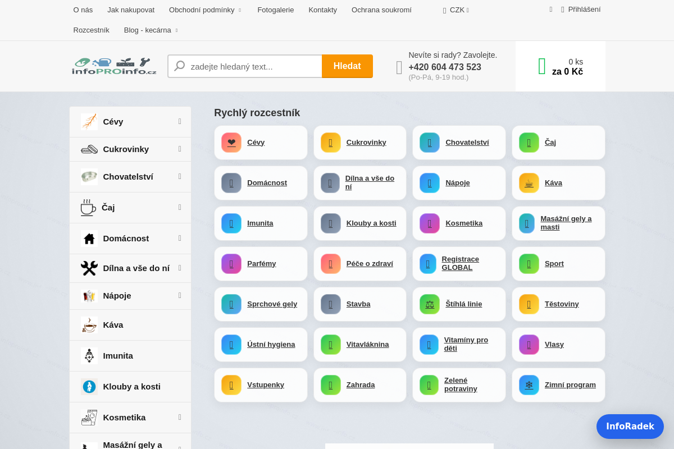Open the Fotogalerie menu item
The image size is (674, 449).
[276, 10]
